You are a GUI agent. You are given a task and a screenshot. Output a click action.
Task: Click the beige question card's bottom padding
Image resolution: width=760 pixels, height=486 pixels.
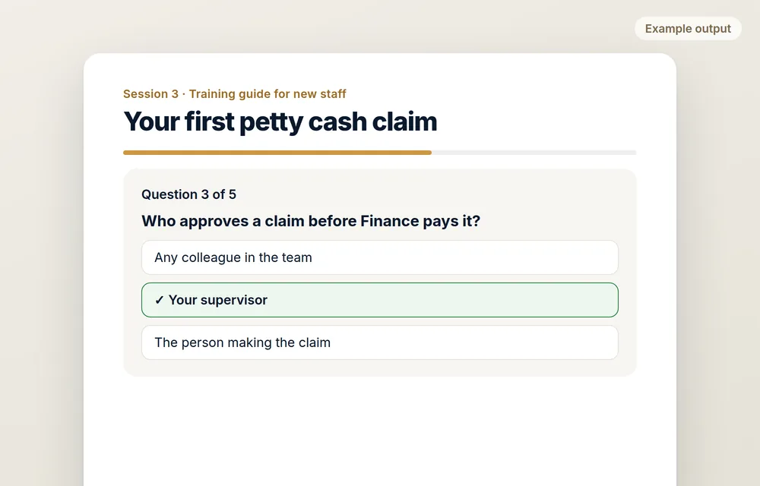click(x=379, y=368)
